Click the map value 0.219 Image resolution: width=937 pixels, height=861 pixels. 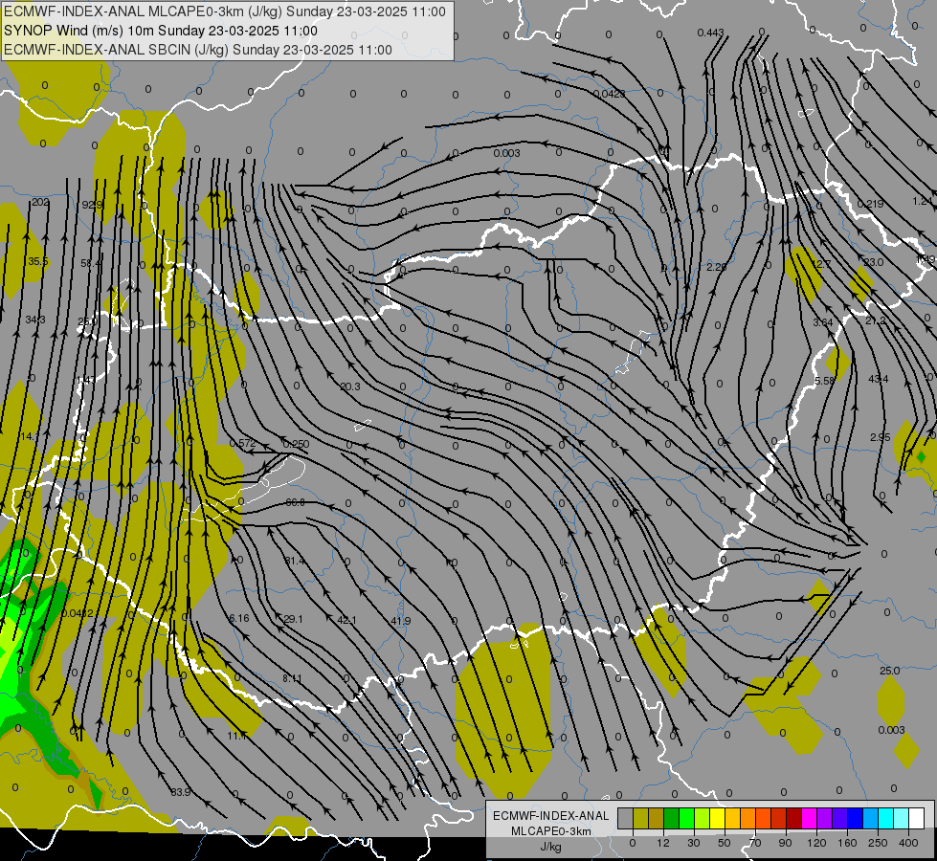point(870,204)
